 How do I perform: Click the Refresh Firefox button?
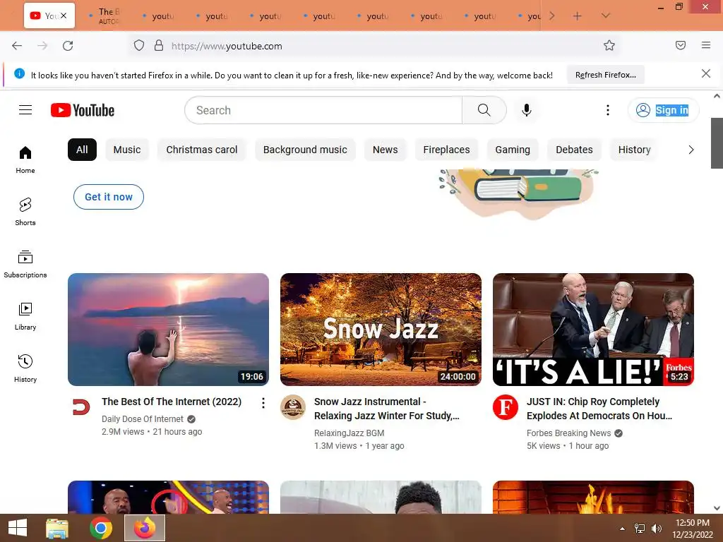click(605, 75)
